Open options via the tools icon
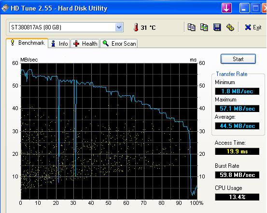Screen dimensions: 267x213 click(230, 27)
